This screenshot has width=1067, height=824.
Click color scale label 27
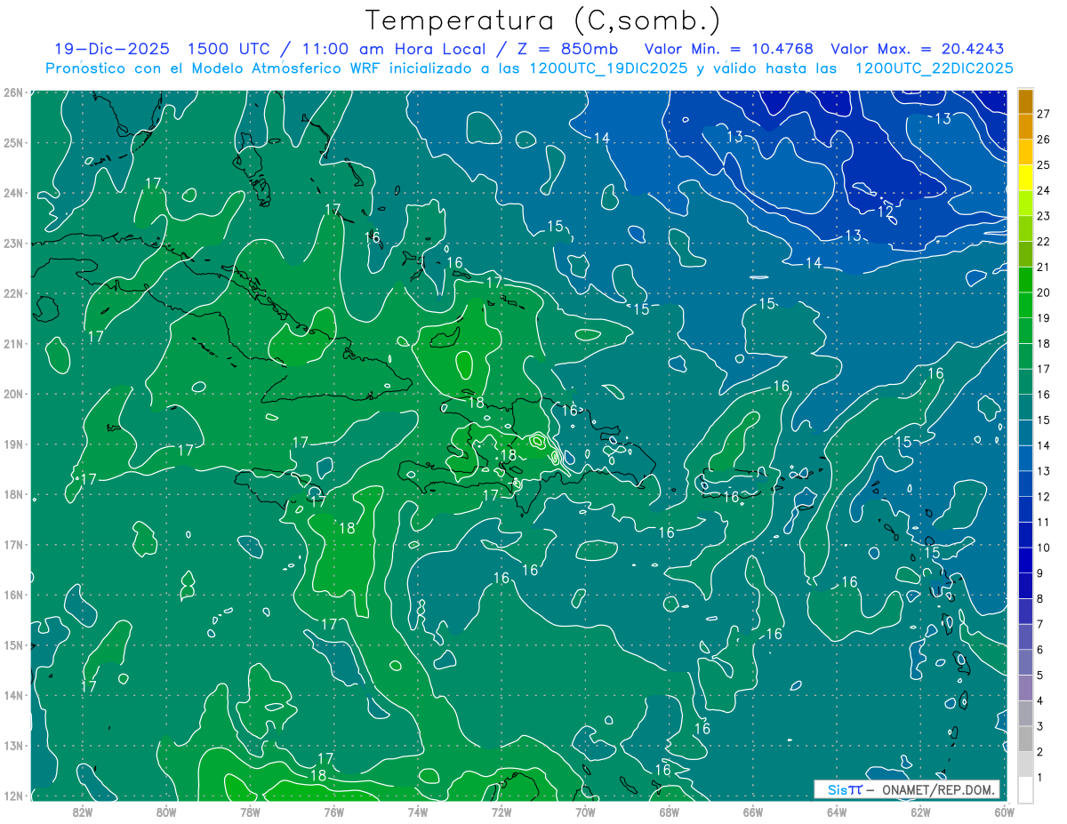click(x=1044, y=115)
